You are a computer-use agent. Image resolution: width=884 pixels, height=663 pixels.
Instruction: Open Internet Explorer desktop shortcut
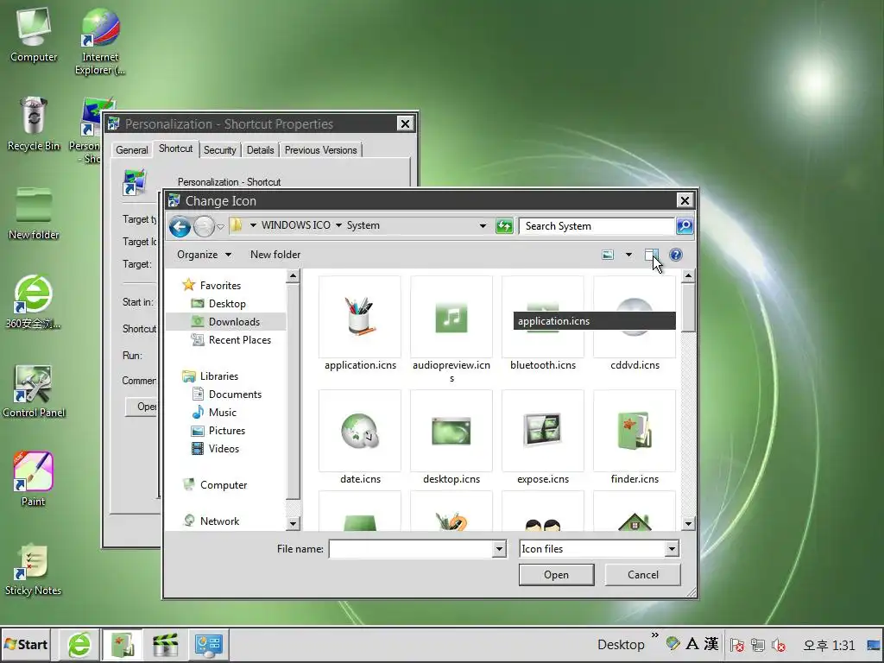click(x=100, y=41)
